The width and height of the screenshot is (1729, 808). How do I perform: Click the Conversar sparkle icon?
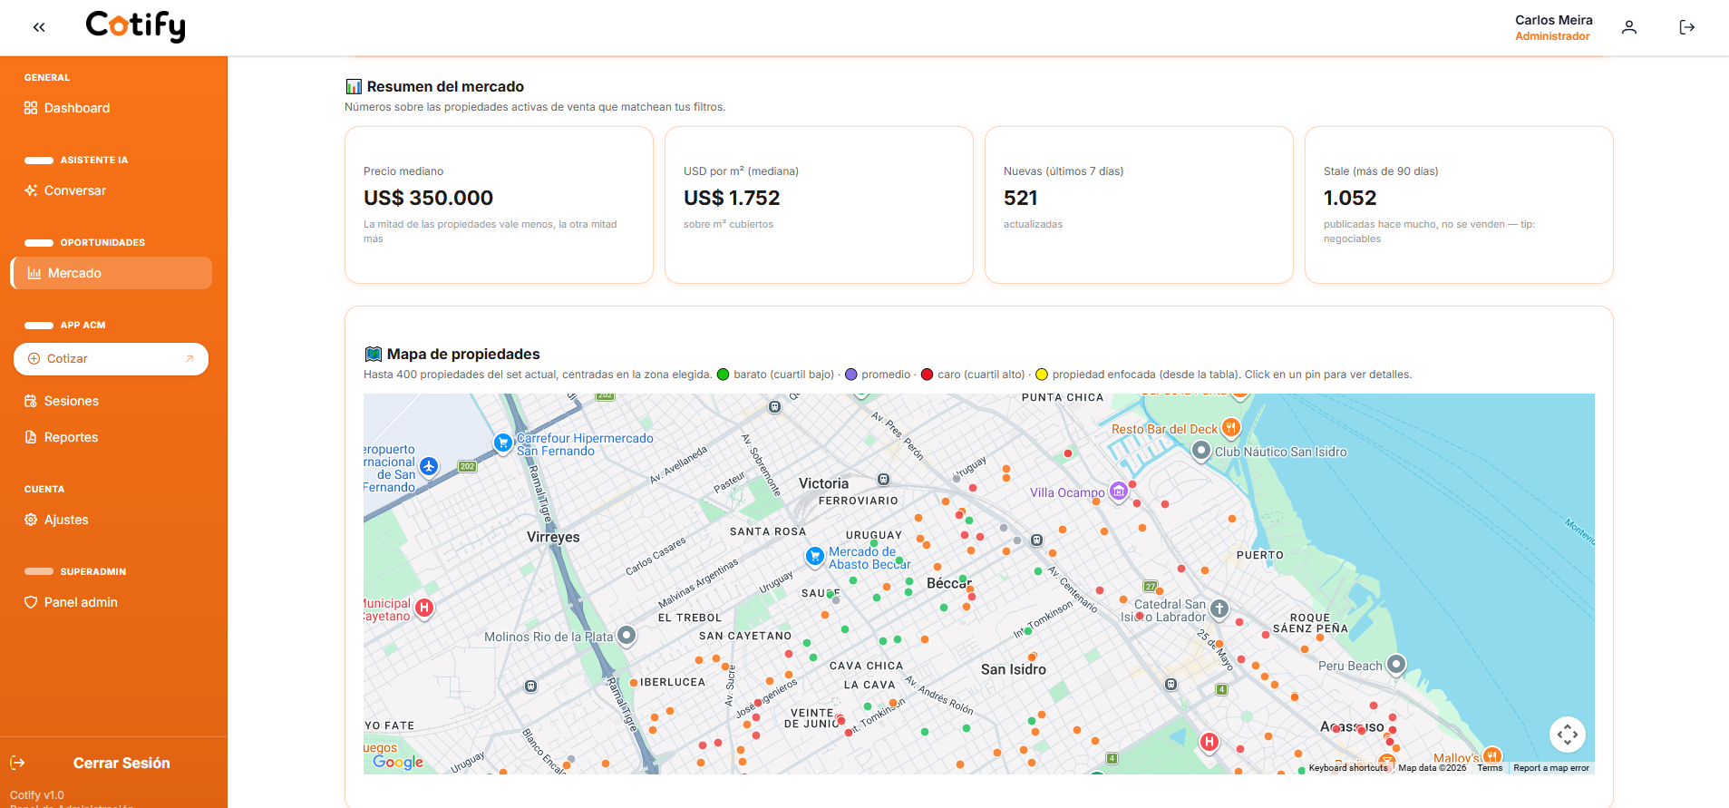[31, 190]
